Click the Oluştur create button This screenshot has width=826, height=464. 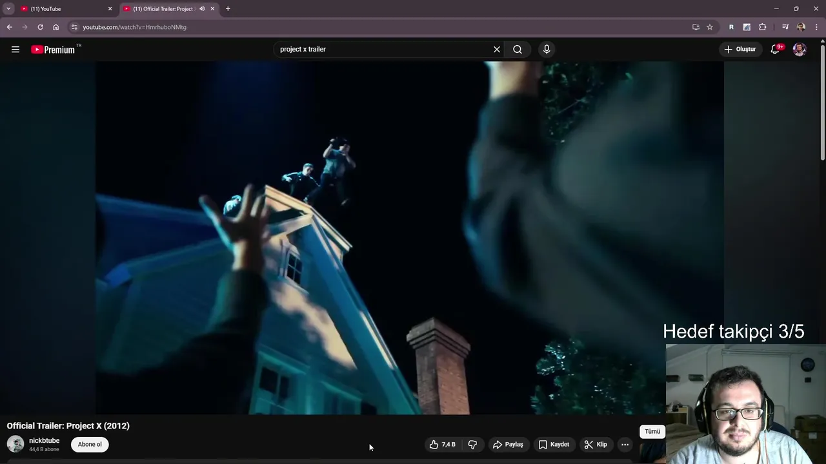coord(740,50)
